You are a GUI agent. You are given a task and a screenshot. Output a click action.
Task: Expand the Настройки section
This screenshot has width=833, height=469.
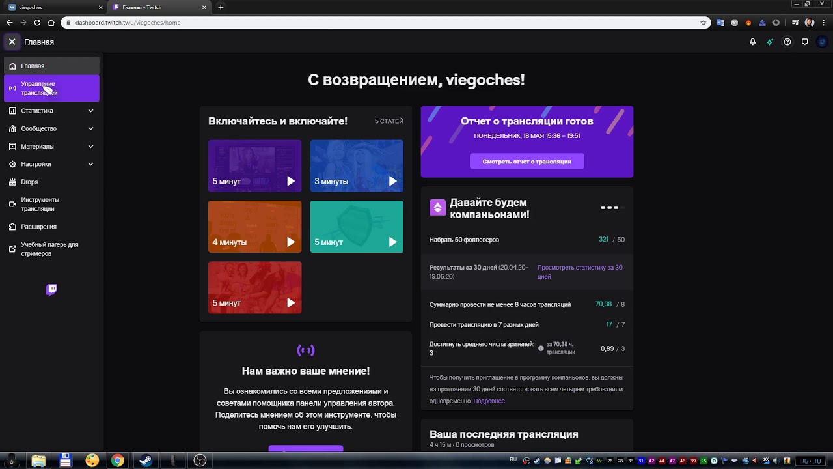pyautogui.click(x=51, y=164)
